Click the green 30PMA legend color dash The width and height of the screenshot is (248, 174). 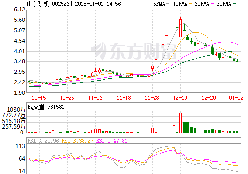pos(234,4)
